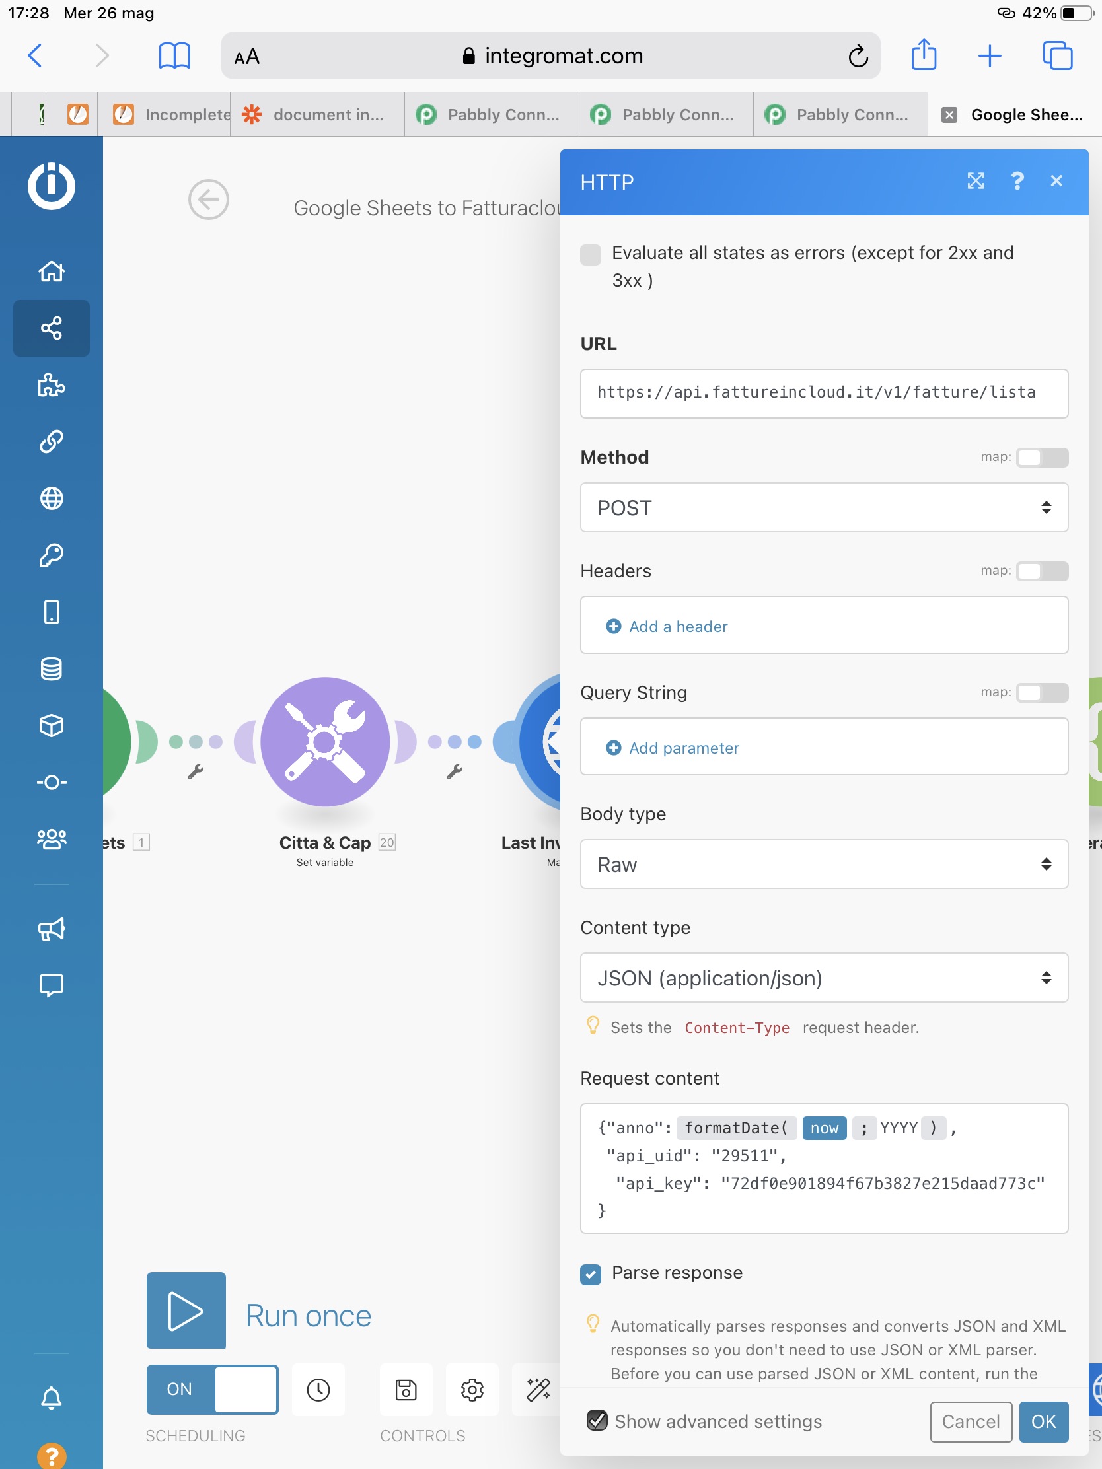Open the Method POST dropdown
This screenshot has width=1102, height=1469.
click(x=824, y=507)
